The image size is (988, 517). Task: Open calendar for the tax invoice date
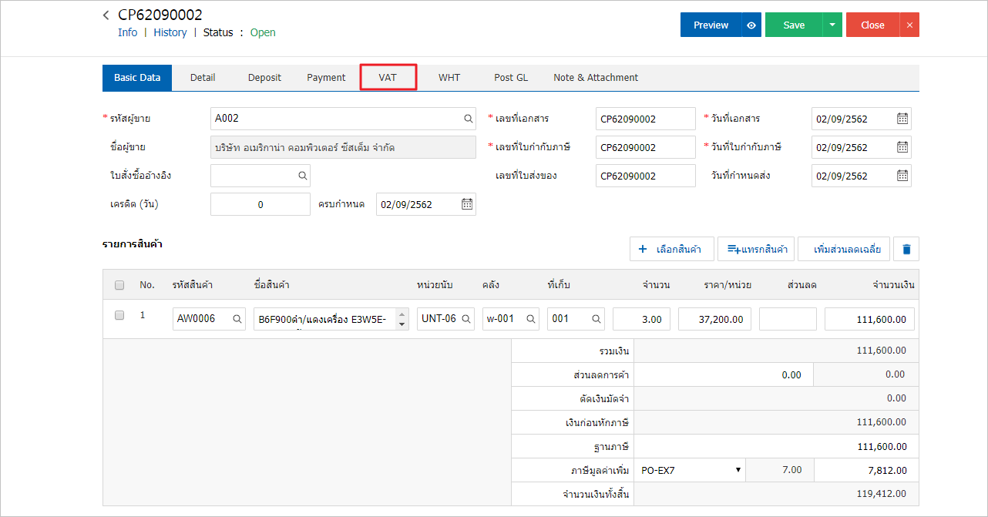[902, 147]
